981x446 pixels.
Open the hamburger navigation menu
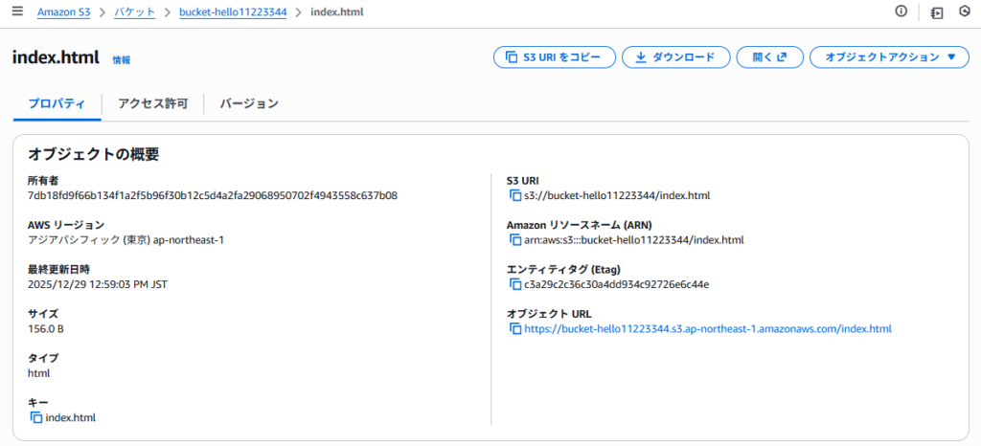point(16,12)
